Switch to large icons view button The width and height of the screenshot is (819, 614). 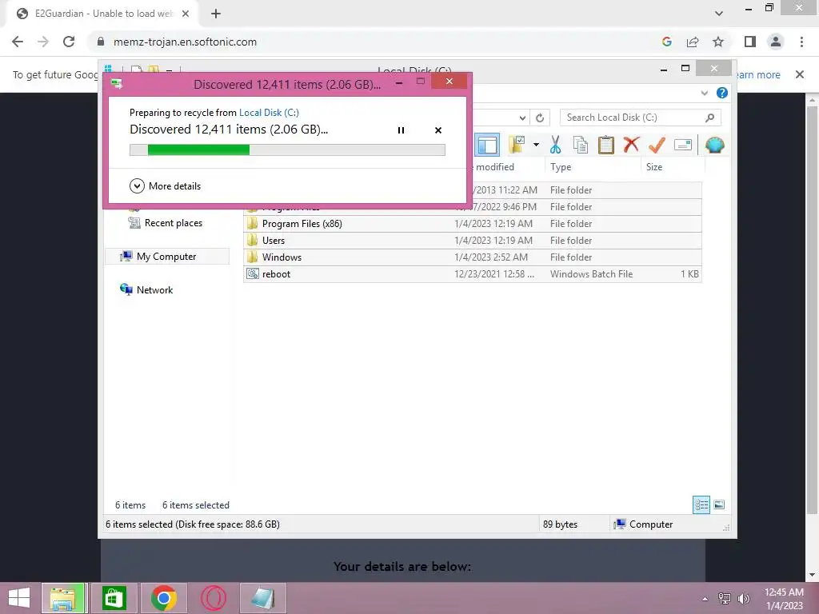tap(719, 505)
